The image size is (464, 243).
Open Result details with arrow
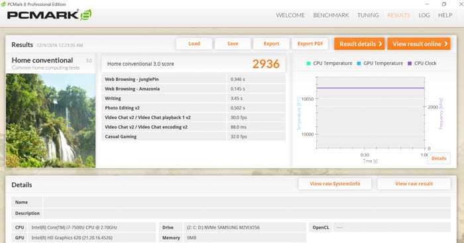[359, 44]
